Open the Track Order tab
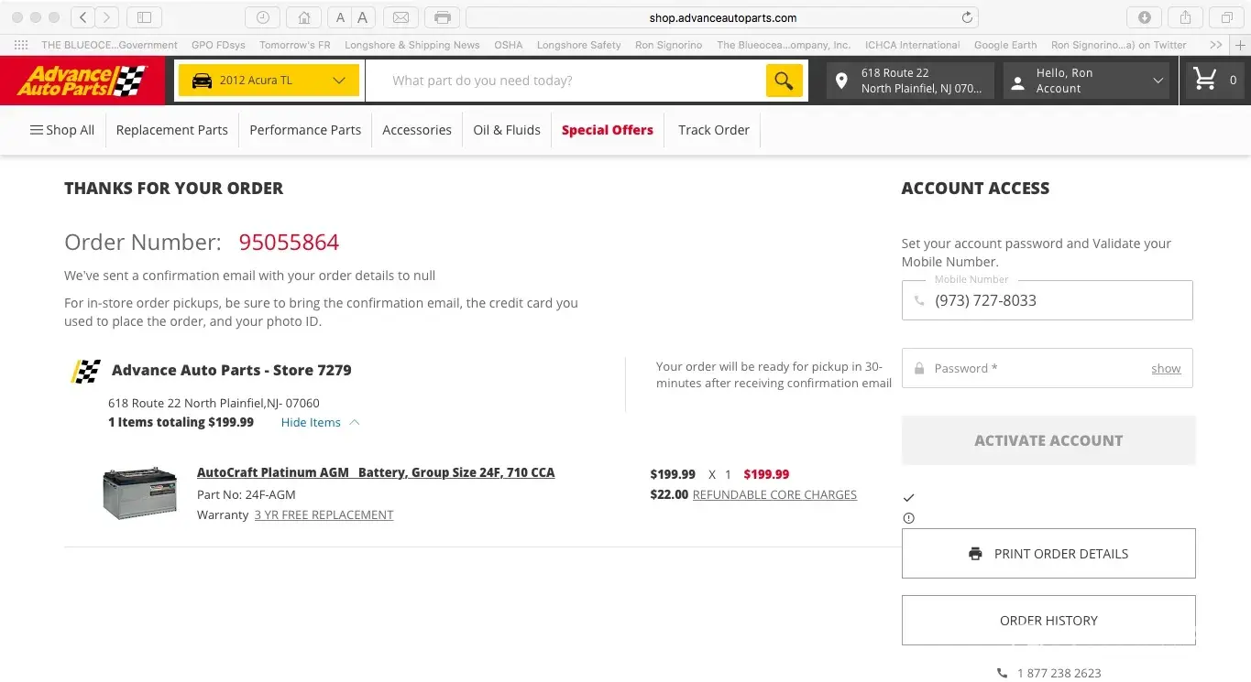The image size is (1251, 682). [713, 130]
